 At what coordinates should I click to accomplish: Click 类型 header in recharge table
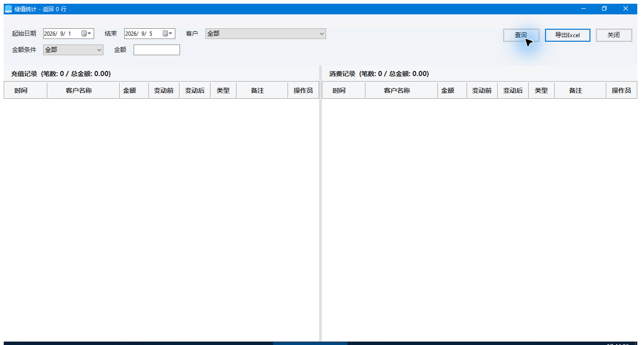click(x=223, y=90)
